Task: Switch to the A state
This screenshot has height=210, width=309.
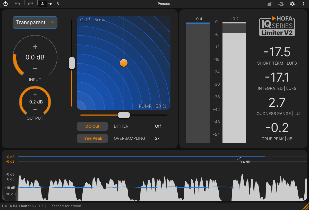Action: point(42,4)
